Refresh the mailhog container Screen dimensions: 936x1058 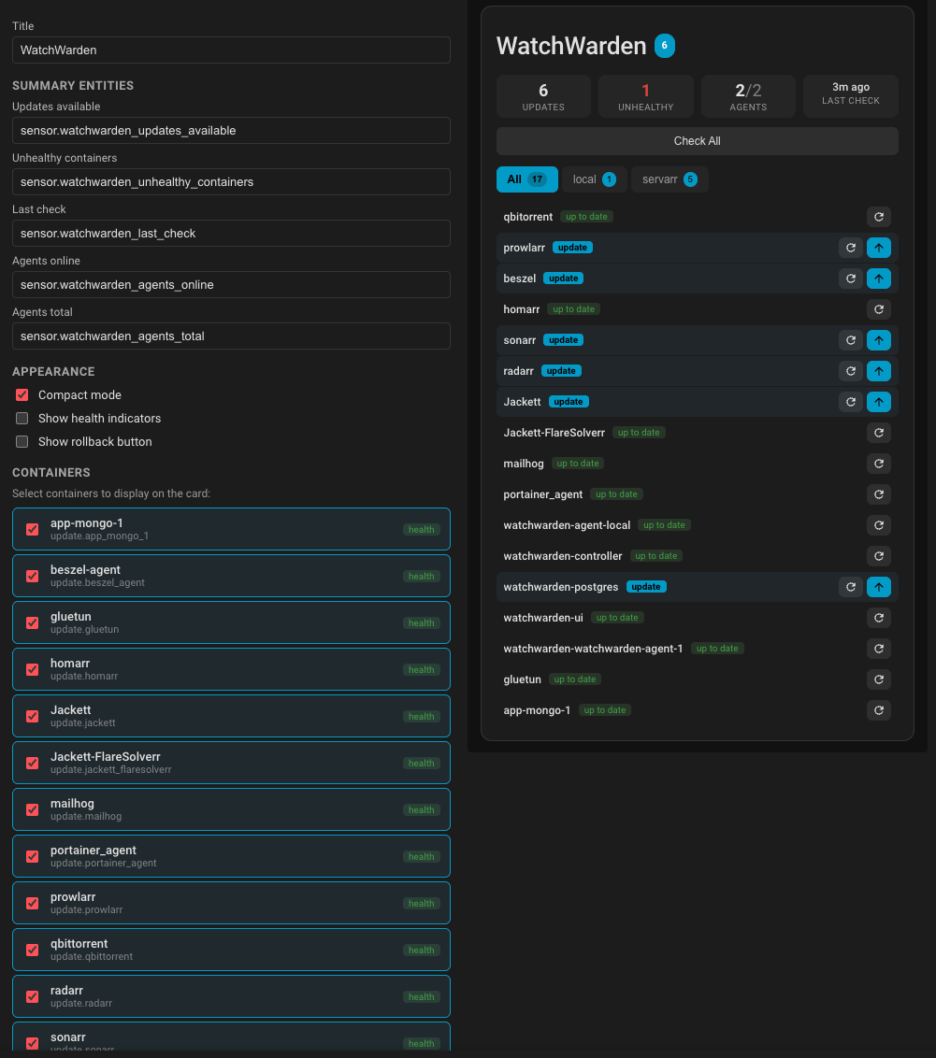point(878,463)
